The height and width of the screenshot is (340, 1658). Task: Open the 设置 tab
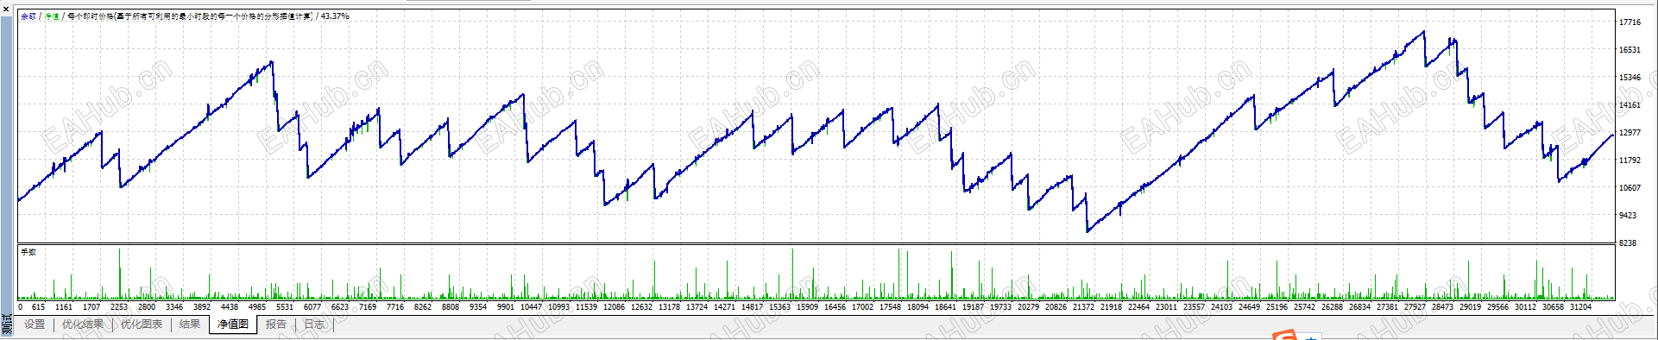point(35,324)
